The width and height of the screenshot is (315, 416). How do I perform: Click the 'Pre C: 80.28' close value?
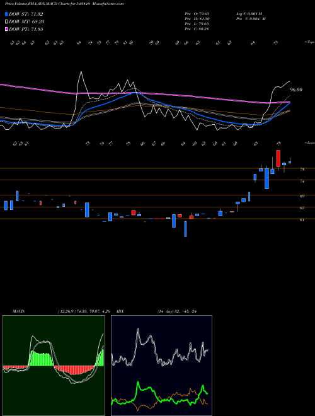(x=197, y=29)
